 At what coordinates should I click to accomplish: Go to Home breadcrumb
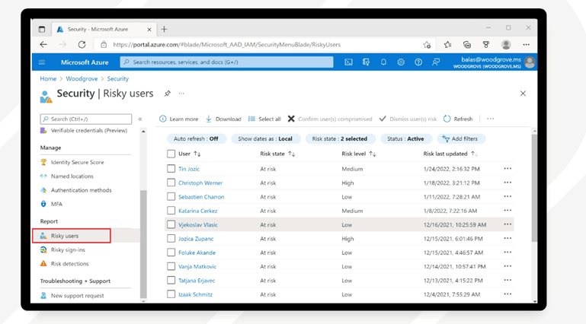coord(48,78)
